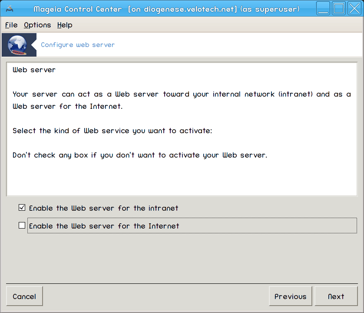Click the 'Don't check any box' sentence

tap(140, 155)
